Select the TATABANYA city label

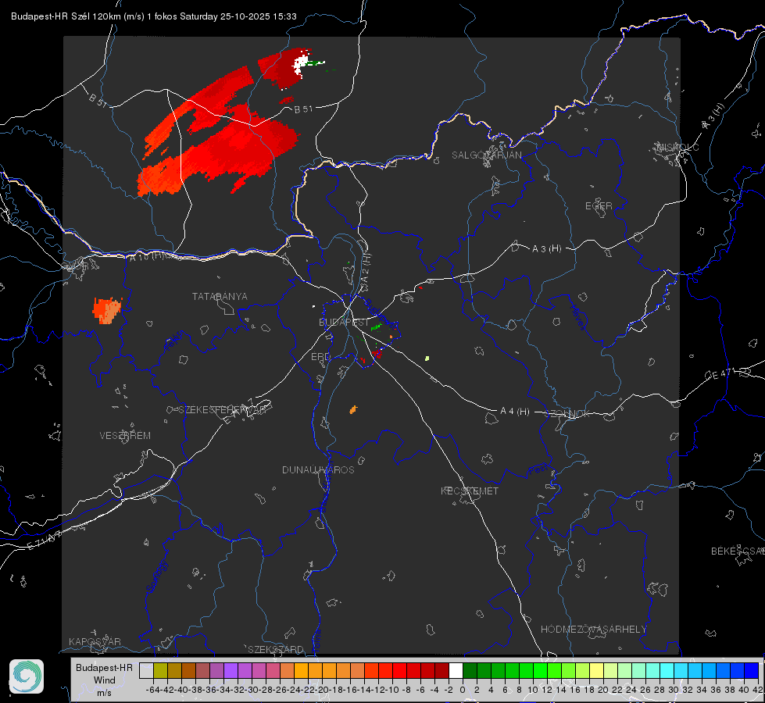click(x=220, y=296)
